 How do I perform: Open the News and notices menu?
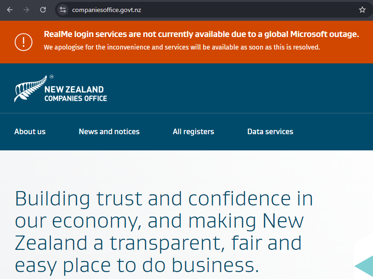click(x=109, y=131)
